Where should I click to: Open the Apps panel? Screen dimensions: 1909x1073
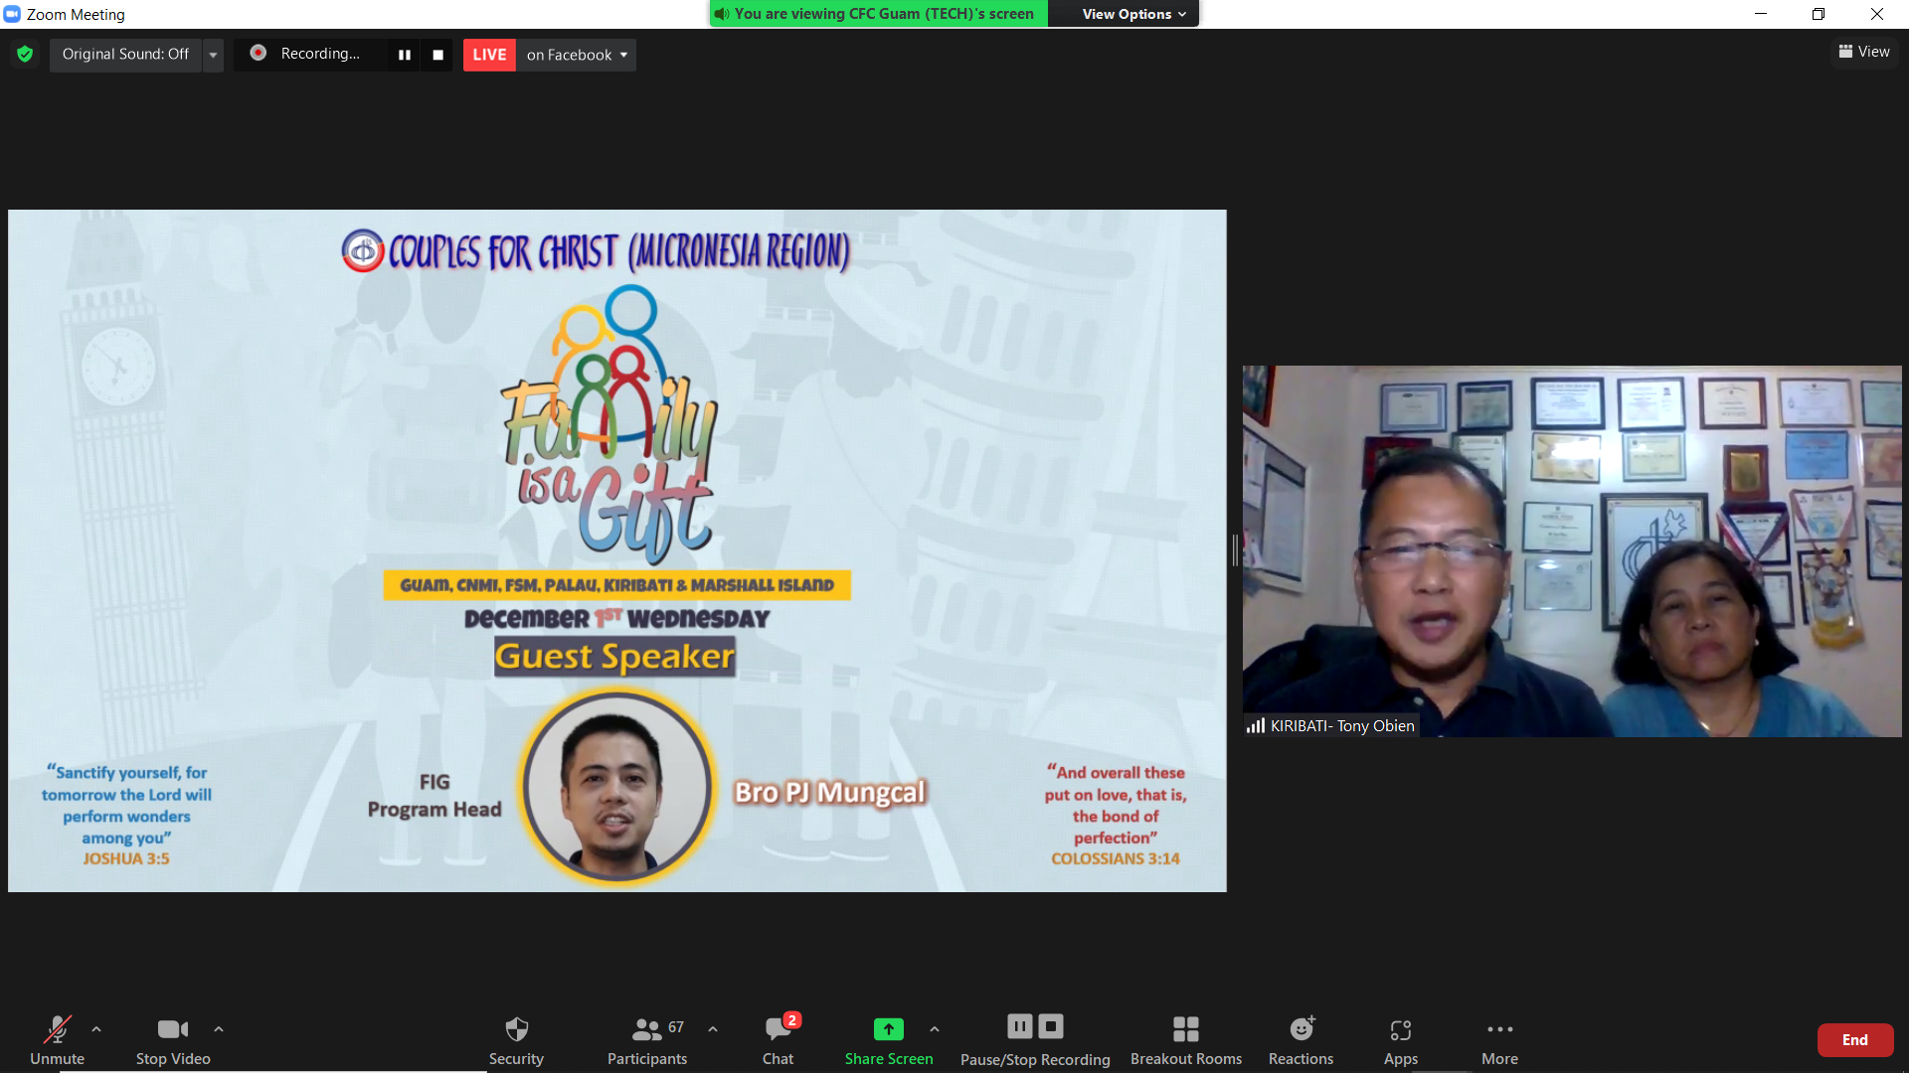[1401, 1039]
